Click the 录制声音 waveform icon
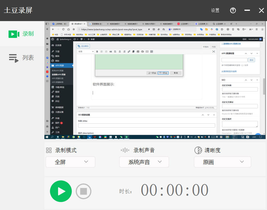 point(125,150)
